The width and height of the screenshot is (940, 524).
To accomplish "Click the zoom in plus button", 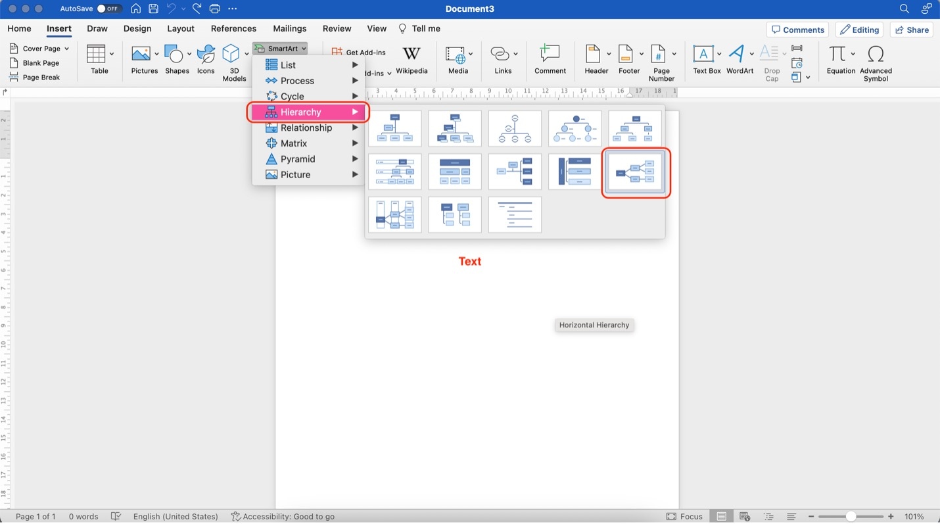I will 891,517.
